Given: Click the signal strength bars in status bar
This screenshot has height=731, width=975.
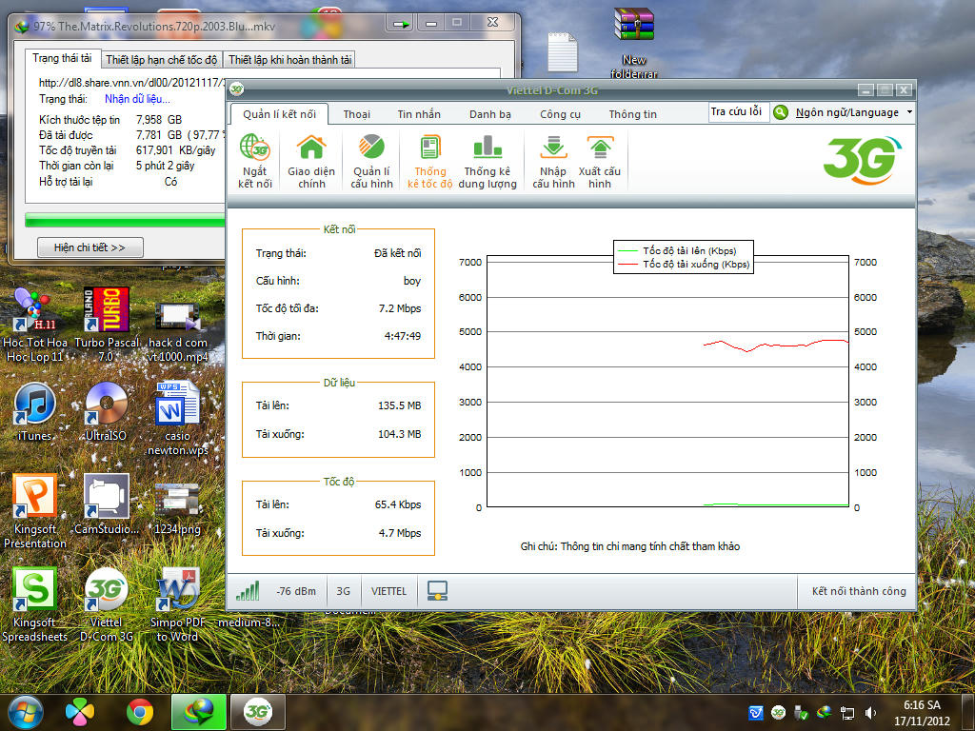Looking at the screenshot, I should tap(248, 591).
